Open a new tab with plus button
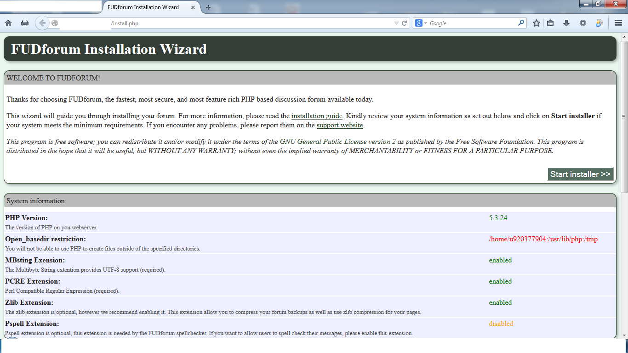 [x=208, y=7]
